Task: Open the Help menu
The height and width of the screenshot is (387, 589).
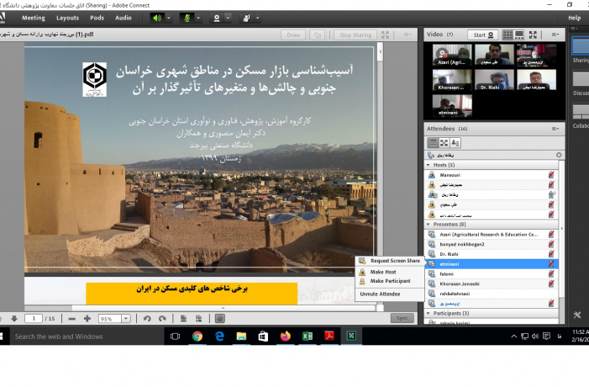Action: 575,18
